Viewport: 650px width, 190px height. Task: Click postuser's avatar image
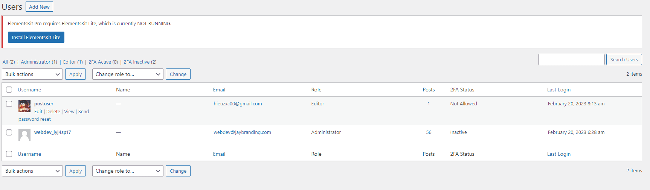[x=24, y=106]
